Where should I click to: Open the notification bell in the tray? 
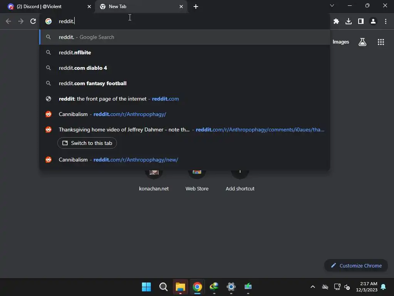[383, 287]
